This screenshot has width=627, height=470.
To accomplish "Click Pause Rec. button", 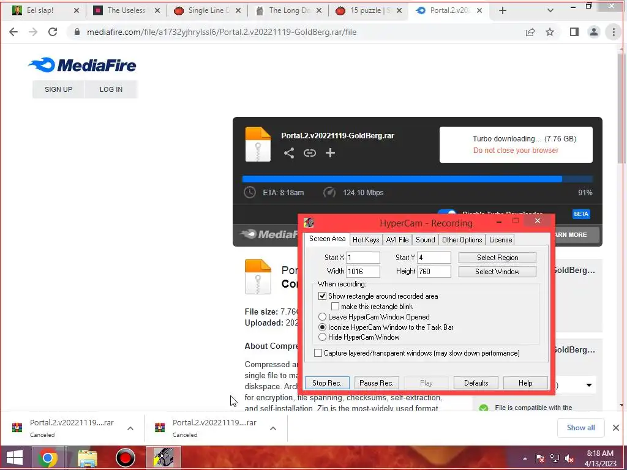I will (377, 383).
